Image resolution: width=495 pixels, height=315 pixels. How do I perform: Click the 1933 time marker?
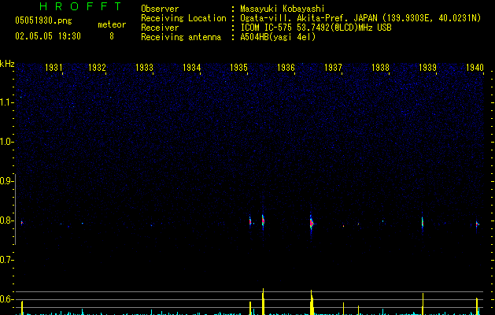144,67
